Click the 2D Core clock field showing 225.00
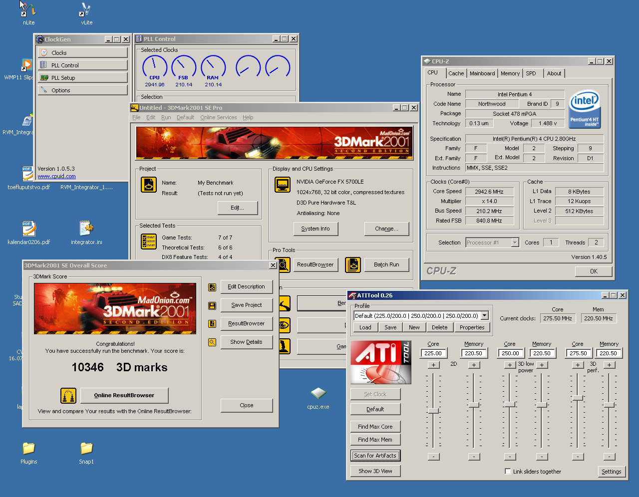The height and width of the screenshot is (497, 639). coord(433,353)
